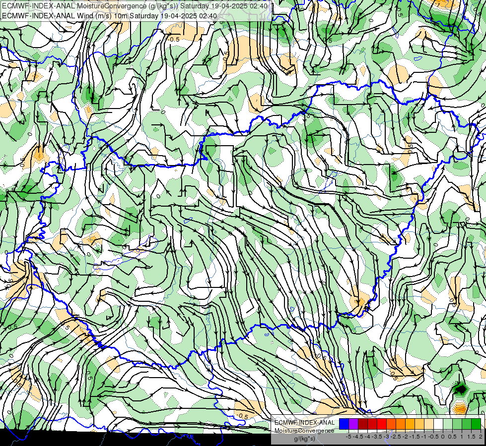Click the legend unit text 'g/(kg*s)'
Viewport: 486px width, 446px height.
tap(304, 439)
